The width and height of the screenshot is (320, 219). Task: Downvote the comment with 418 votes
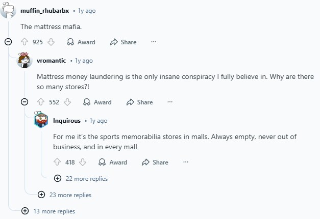tap(83, 162)
